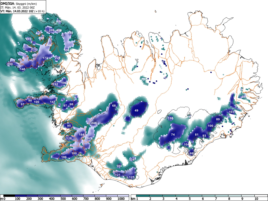Image resolution: width=268 pixels, height=201 pixels.
Task: Click the 289 value in the east
Action: click(x=244, y=97)
